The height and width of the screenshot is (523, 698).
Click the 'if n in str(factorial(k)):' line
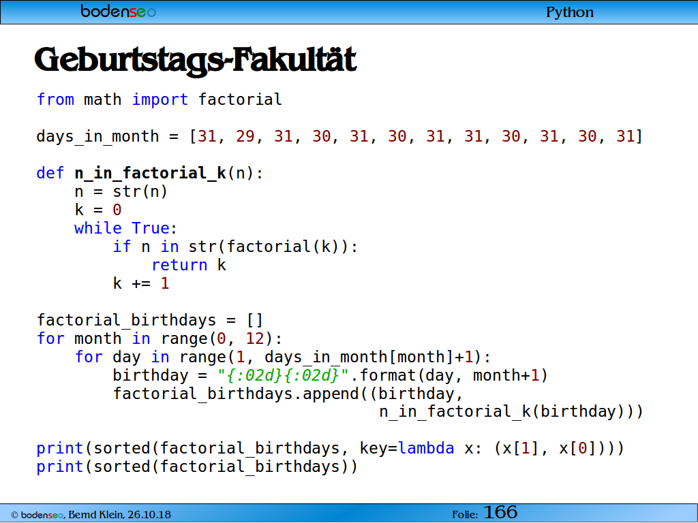235,247
